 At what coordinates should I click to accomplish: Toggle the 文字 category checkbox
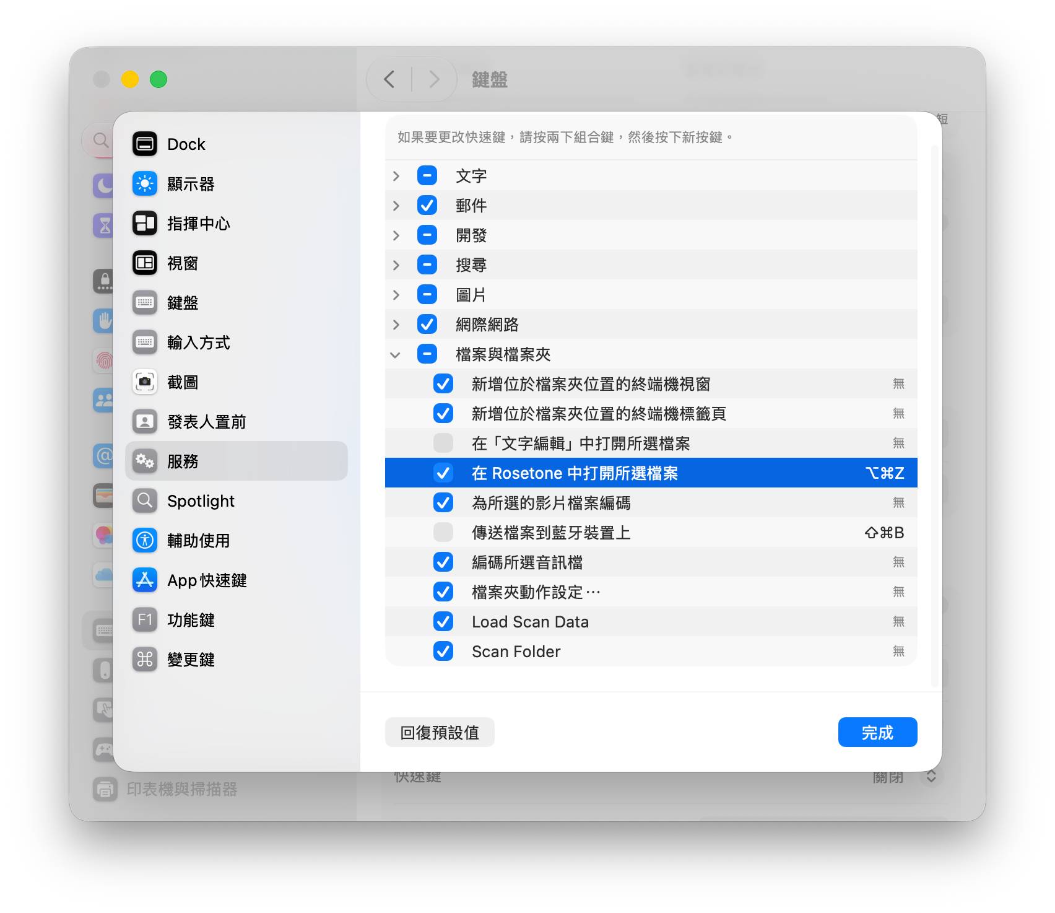[427, 175]
